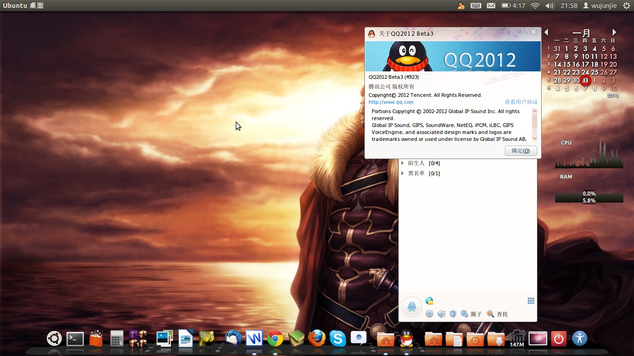Open Skype from the dock
Image resolution: width=634 pixels, height=356 pixels.
338,338
